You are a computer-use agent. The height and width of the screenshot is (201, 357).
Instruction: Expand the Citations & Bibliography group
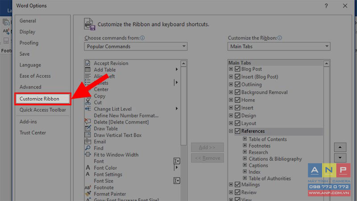click(x=245, y=158)
